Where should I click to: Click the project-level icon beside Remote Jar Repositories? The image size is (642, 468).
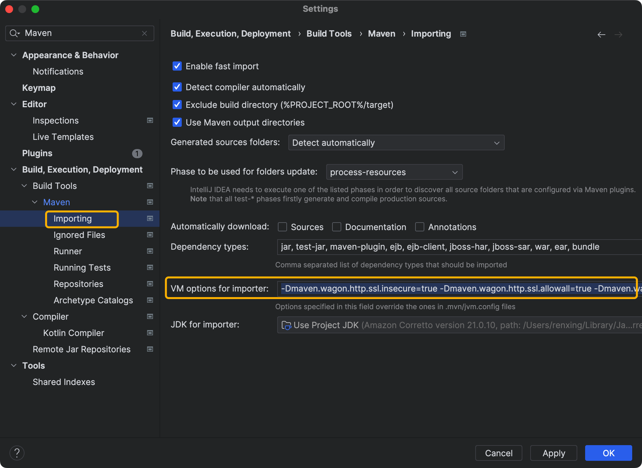pos(150,349)
